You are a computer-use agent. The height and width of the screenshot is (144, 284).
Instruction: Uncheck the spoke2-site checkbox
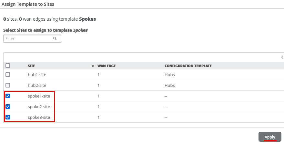click(x=8, y=107)
